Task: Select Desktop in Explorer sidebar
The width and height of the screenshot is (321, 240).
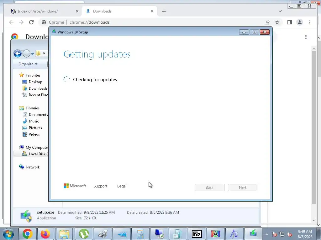Action: coord(35,82)
